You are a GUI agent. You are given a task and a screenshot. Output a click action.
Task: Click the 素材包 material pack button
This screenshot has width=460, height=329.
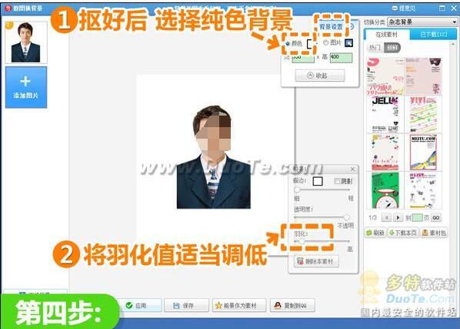pyautogui.click(x=434, y=233)
